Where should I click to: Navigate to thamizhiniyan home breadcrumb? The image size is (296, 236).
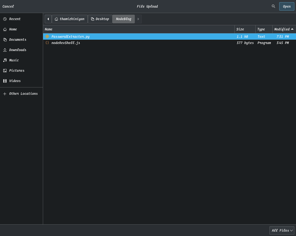click(70, 19)
